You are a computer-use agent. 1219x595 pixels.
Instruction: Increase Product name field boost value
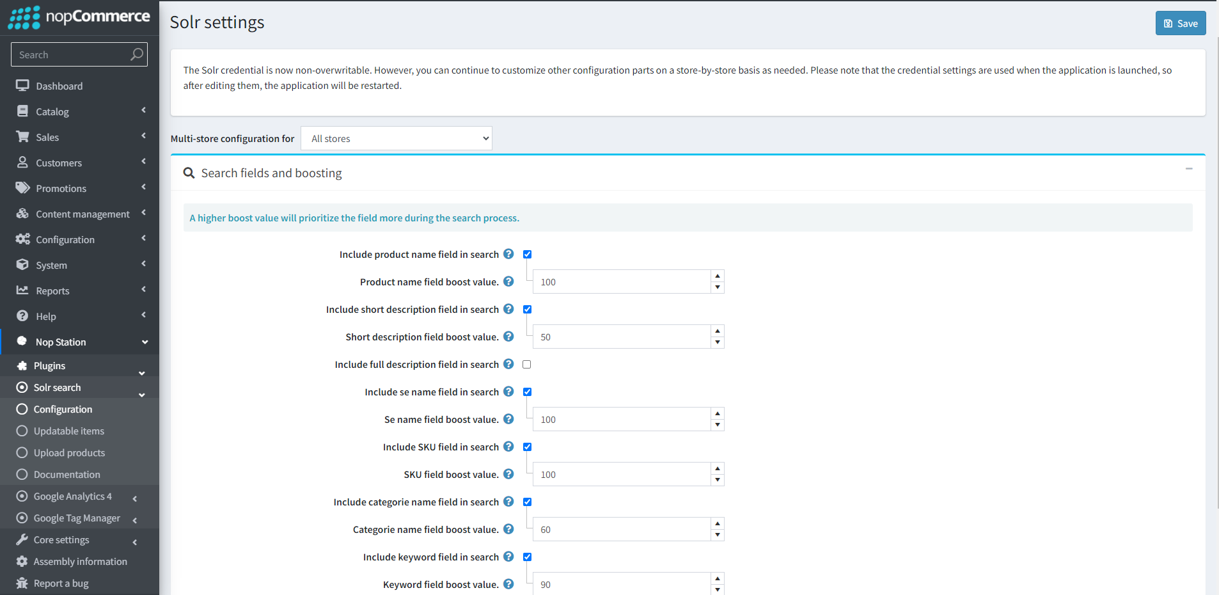[x=718, y=276]
